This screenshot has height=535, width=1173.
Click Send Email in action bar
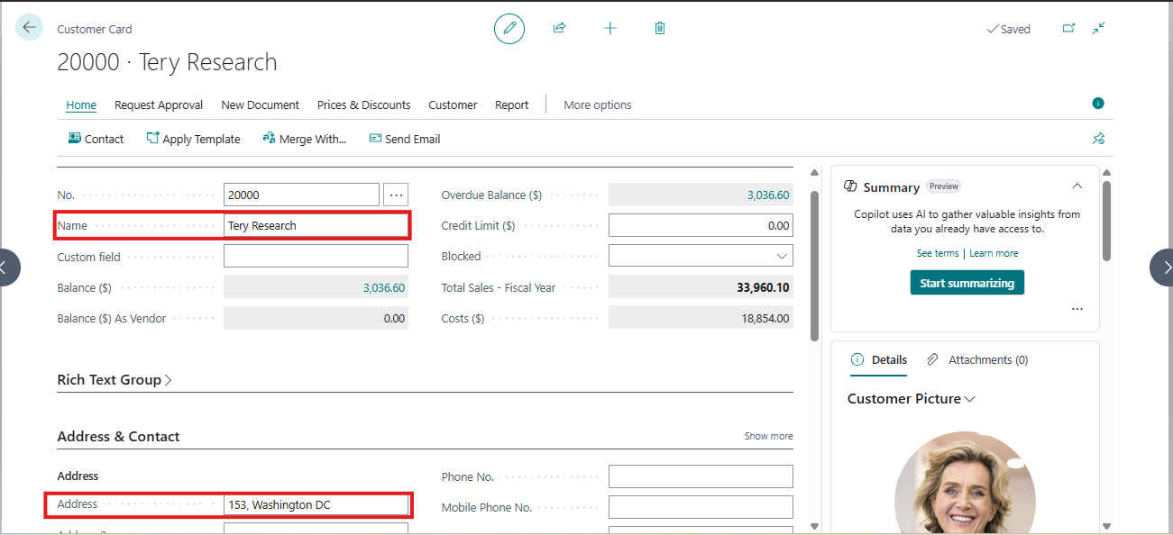(x=405, y=140)
